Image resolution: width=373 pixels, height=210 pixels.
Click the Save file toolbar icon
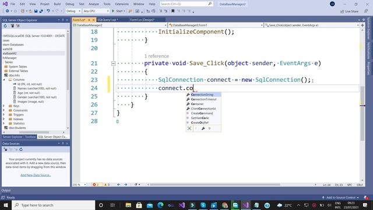pos(36,11)
